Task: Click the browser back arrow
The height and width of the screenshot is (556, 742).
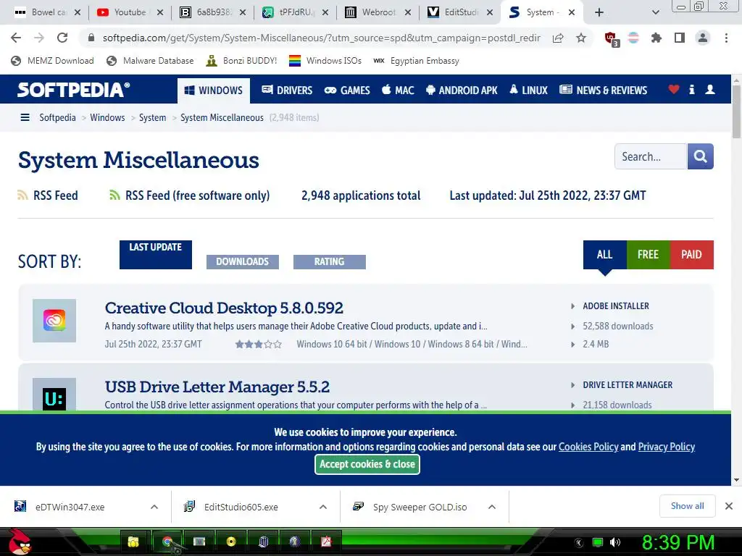Action: [16, 38]
